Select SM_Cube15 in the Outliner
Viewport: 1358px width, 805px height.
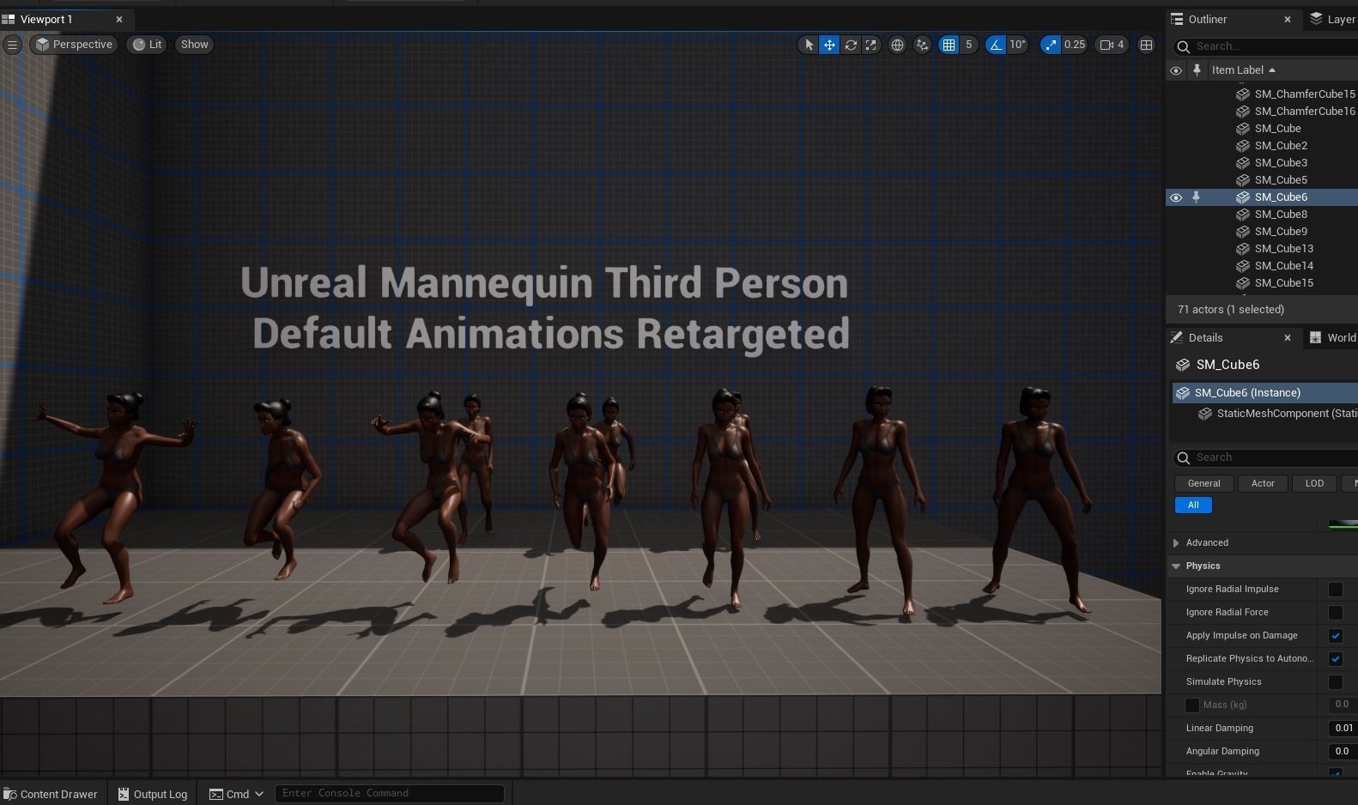[1283, 283]
